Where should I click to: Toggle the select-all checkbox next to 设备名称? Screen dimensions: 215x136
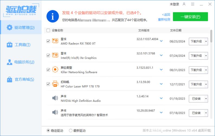48,30
